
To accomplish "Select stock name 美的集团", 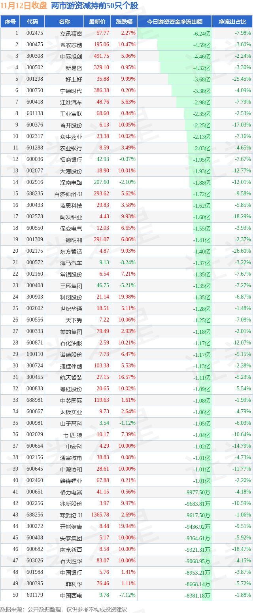I will pyautogui.click(x=71, y=331).
